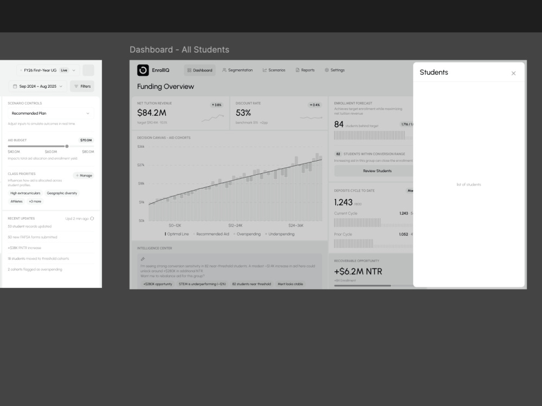Click the +$280K opportunity chip
Image resolution: width=542 pixels, height=406 pixels.
[x=157, y=284]
